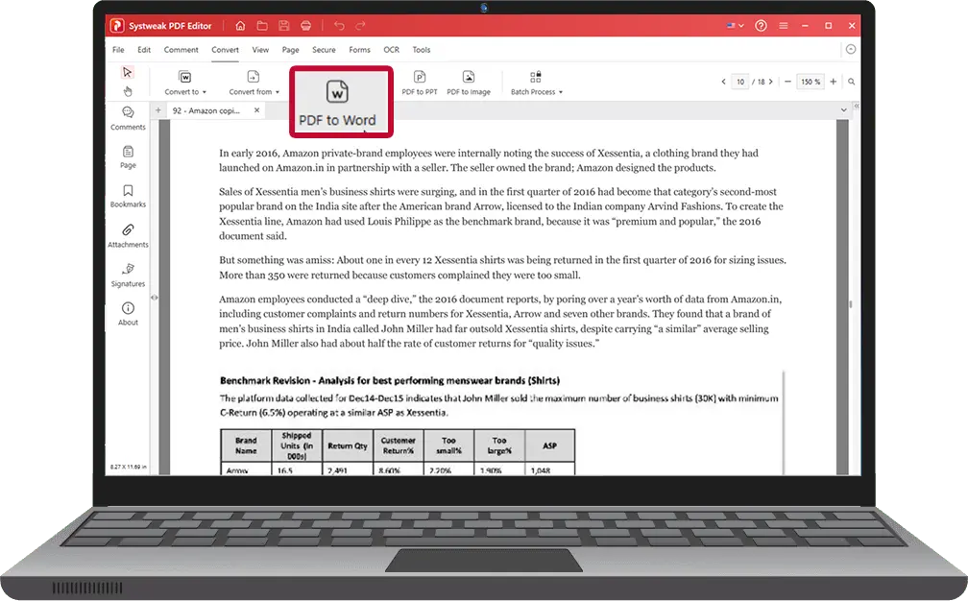The height and width of the screenshot is (601, 968).
Task: Open the Attachments panel
Action: click(128, 235)
